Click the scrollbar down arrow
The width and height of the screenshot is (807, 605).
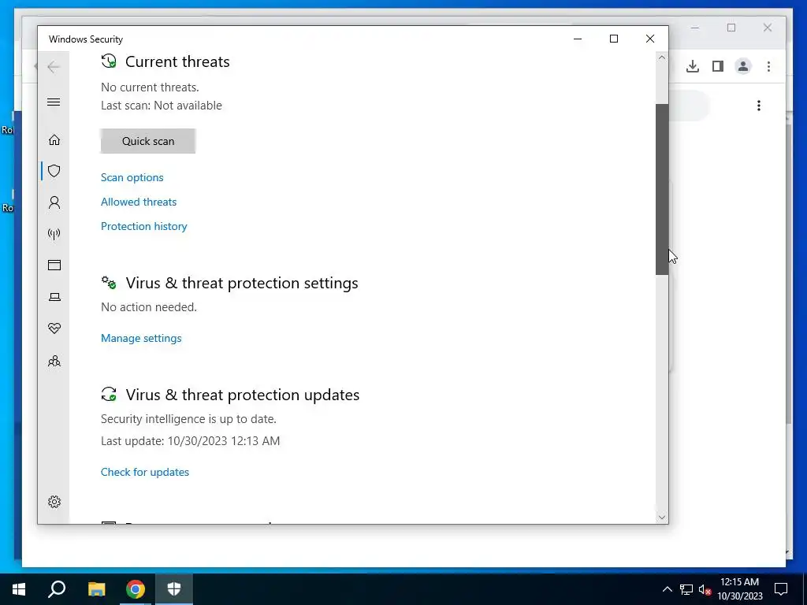point(662,518)
